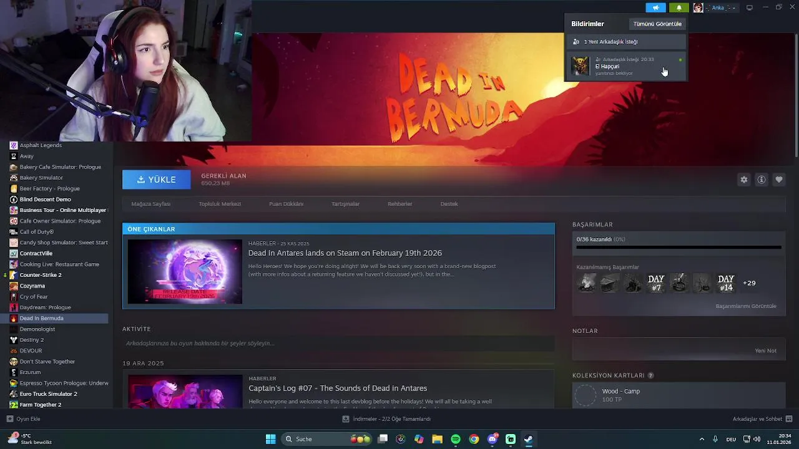Screen dimensions: 799x449
Task: Select Demonologist in the library list
Action: tap(37, 329)
